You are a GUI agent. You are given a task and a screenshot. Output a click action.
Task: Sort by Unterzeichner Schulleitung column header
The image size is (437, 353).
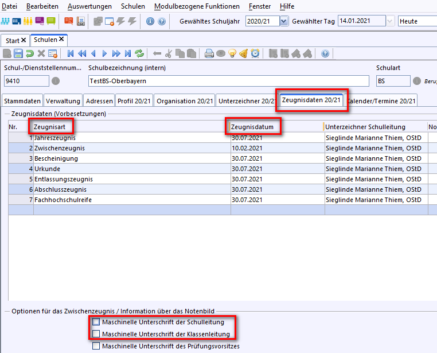click(x=365, y=127)
